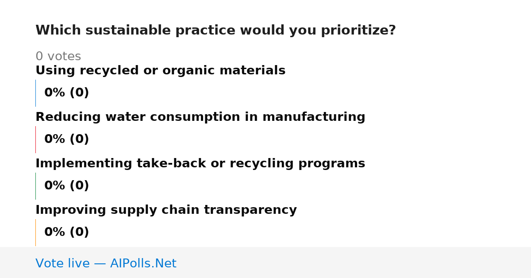Click the word 'prioritize?' in the title
The height and width of the screenshot is (278, 531).
[x=358, y=31]
